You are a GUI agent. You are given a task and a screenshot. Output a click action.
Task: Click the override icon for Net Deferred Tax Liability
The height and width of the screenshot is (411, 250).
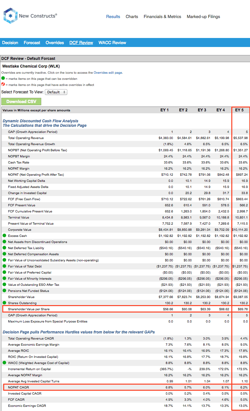point(5,248)
